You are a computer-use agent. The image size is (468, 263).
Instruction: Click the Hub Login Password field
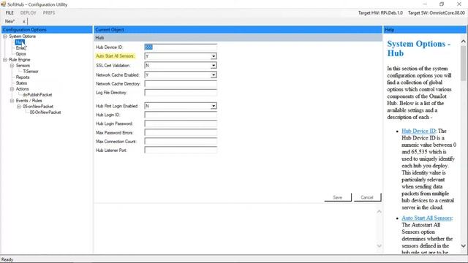coord(181,123)
